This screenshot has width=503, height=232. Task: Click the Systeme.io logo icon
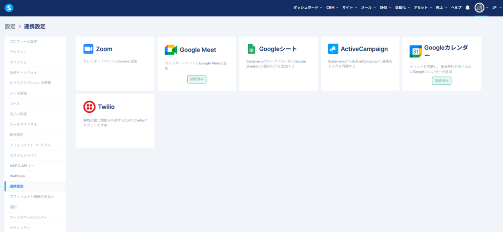[x=9, y=8]
